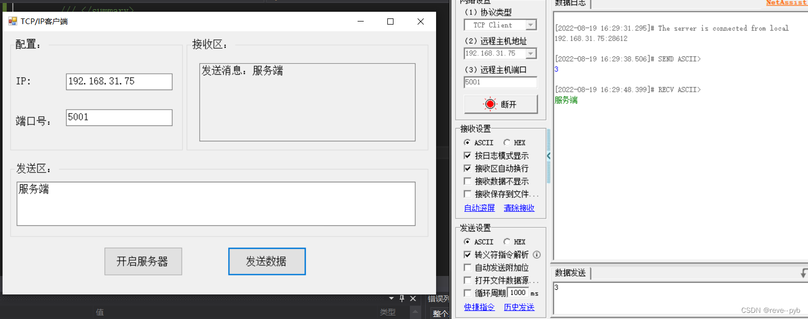The width and height of the screenshot is (808, 319).
Task: Click the 开启服务器 button
Action: [143, 262]
